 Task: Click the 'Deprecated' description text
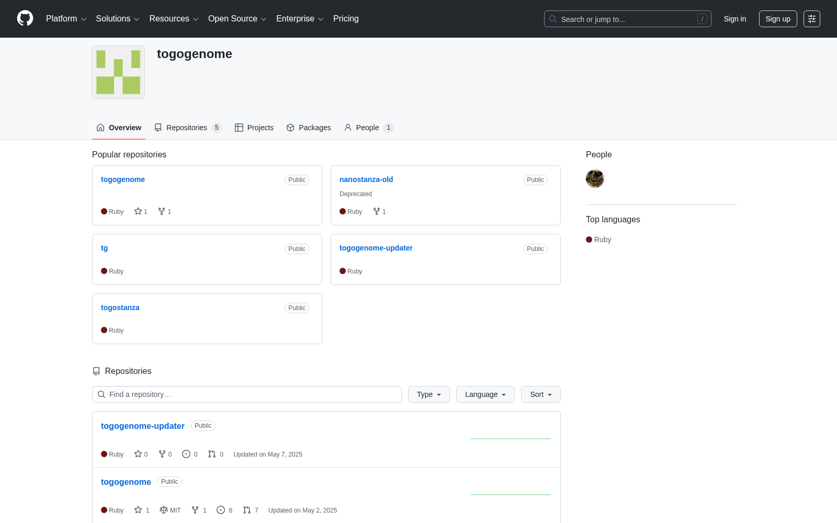tap(356, 194)
